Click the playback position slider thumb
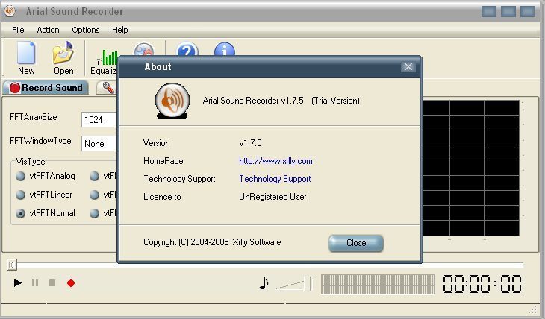The image size is (545, 319). coord(12,265)
